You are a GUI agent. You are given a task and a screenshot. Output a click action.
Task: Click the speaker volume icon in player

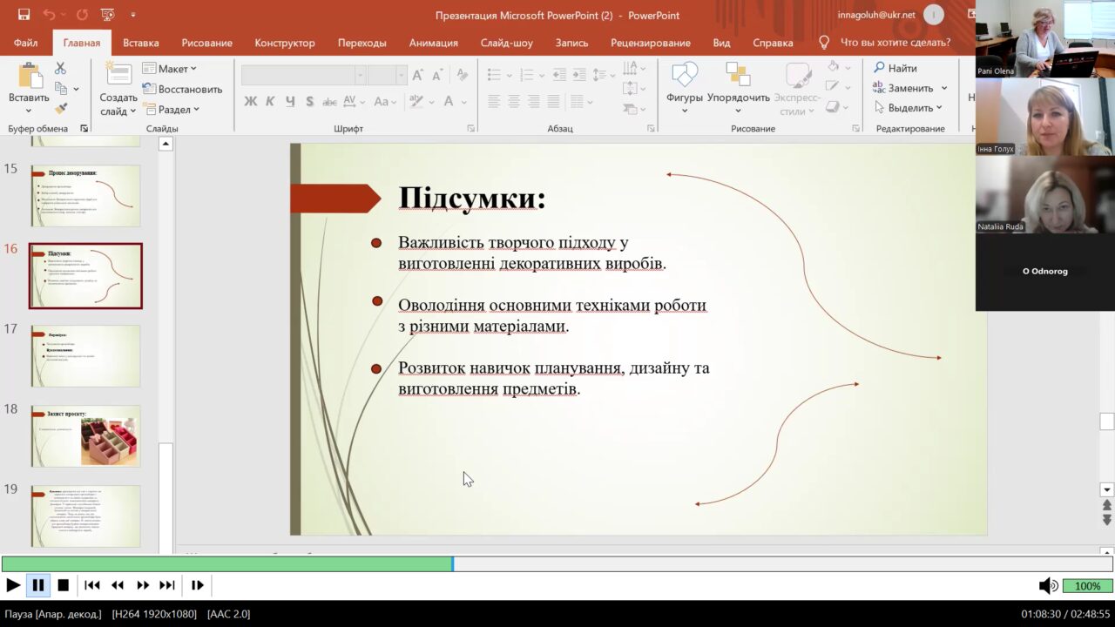pyautogui.click(x=1048, y=586)
